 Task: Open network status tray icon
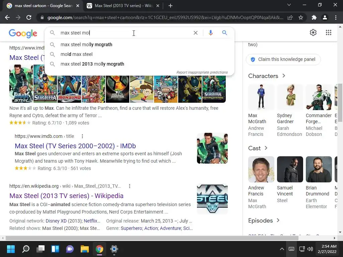[x=302, y=249]
